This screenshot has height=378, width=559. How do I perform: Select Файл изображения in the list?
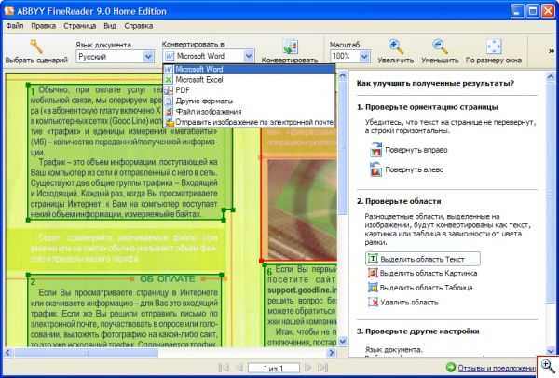pyautogui.click(x=249, y=112)
